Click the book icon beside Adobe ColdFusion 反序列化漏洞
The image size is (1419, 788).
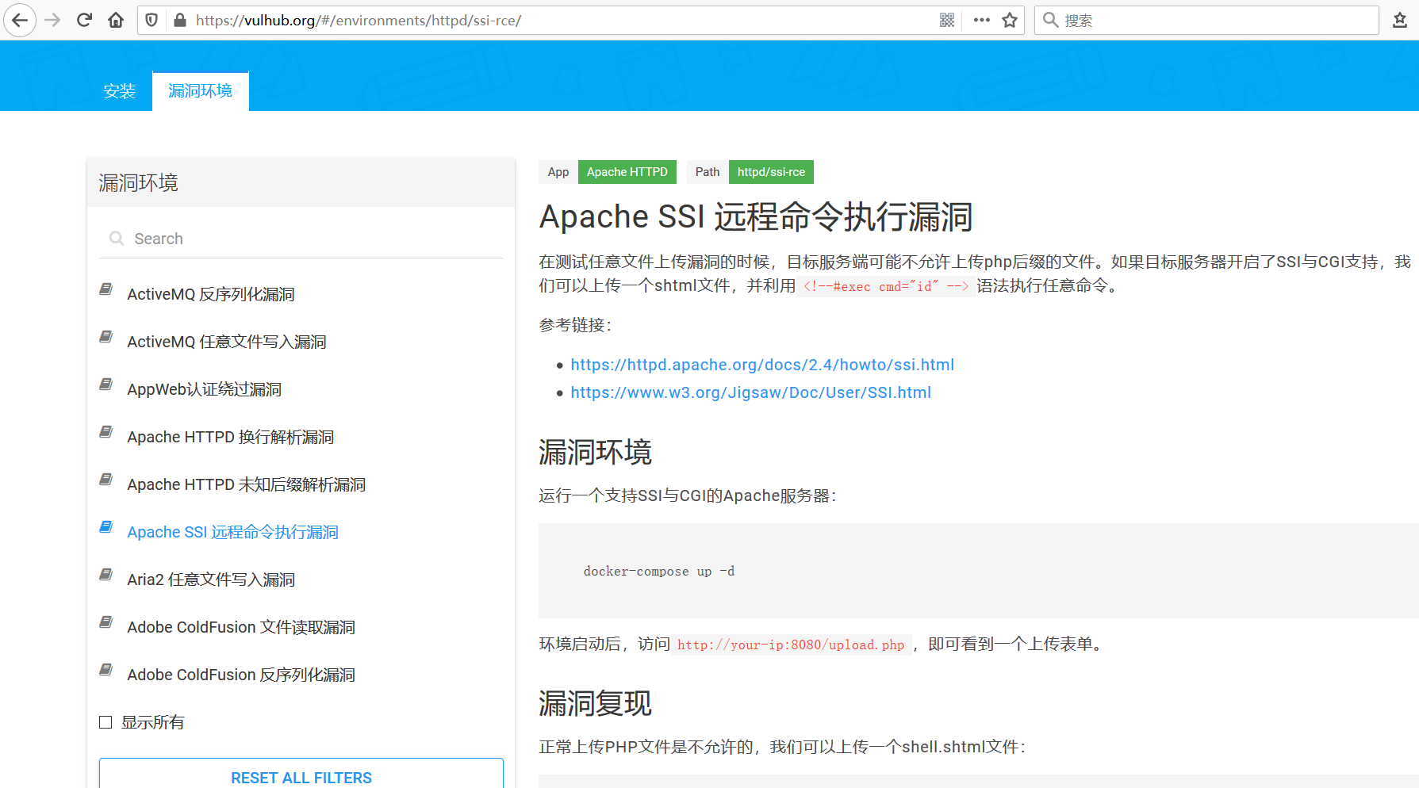105,670
